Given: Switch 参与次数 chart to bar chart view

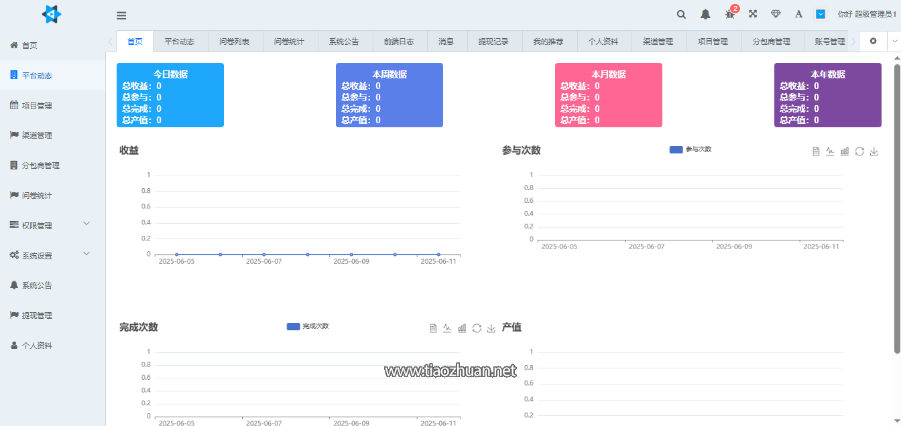Looking at the screenshot, I should point(845,151).
